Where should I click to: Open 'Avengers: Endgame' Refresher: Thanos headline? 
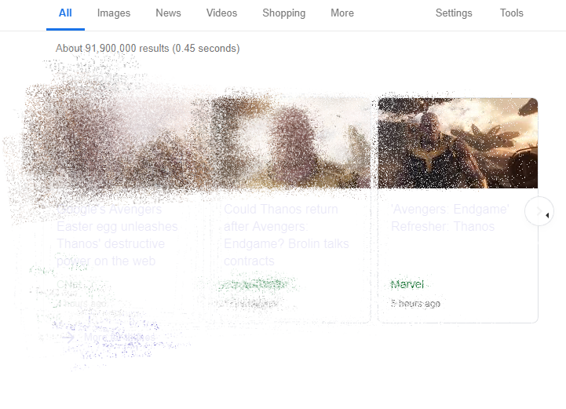pyautogui.click(x=450, y=217)
